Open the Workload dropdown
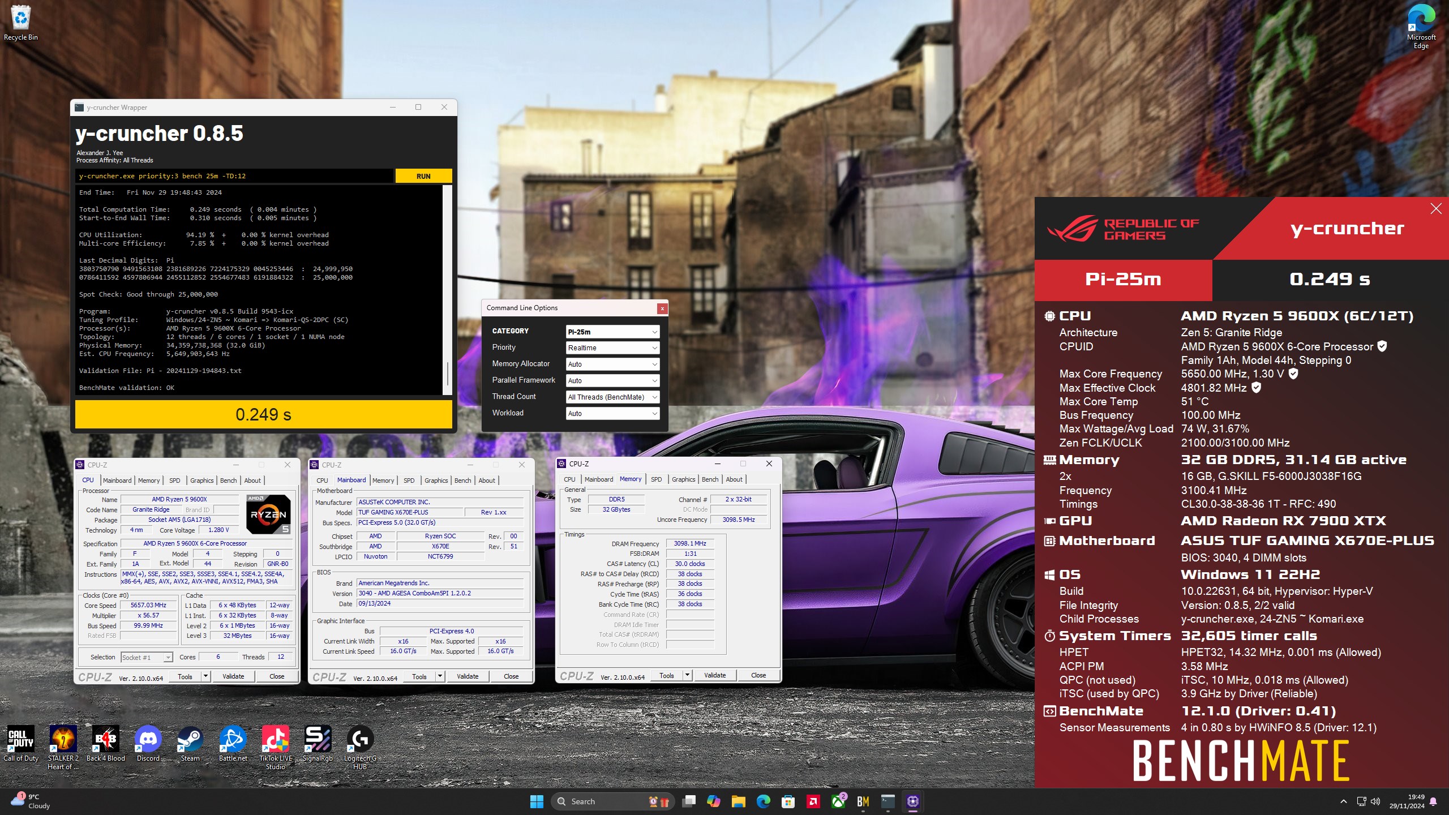 (612, 414)
